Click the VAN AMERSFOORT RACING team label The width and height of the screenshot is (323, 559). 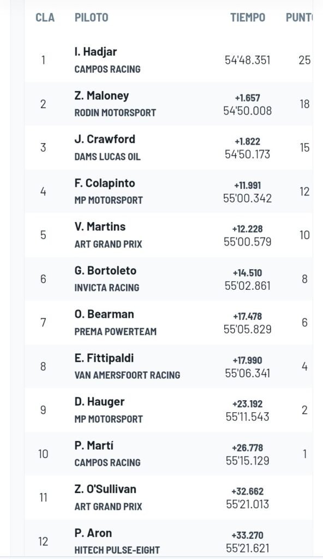pyautogui.click(x=127, y=375)
